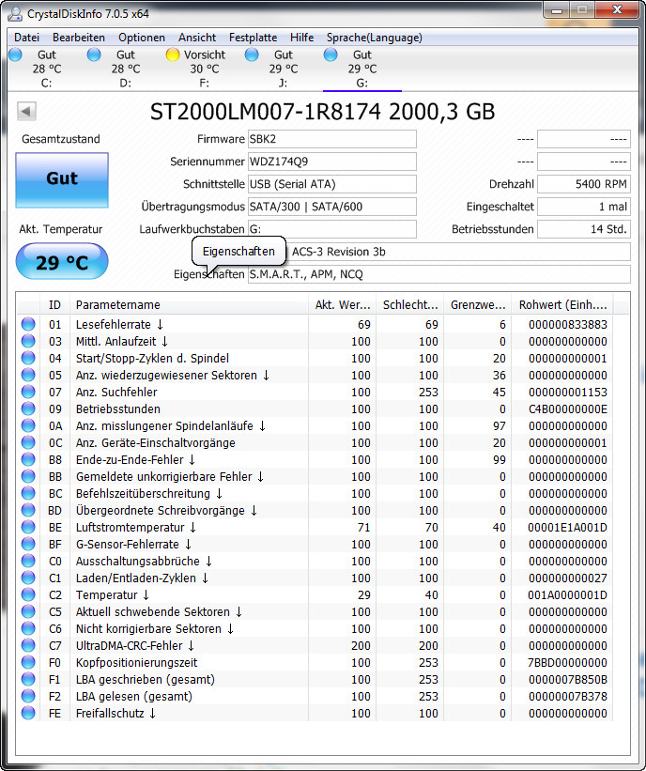Click status icon of Gemeldete unkorrigierbare Fehler
This screenshot has height=771, width=646.
(x=28, y=476)
